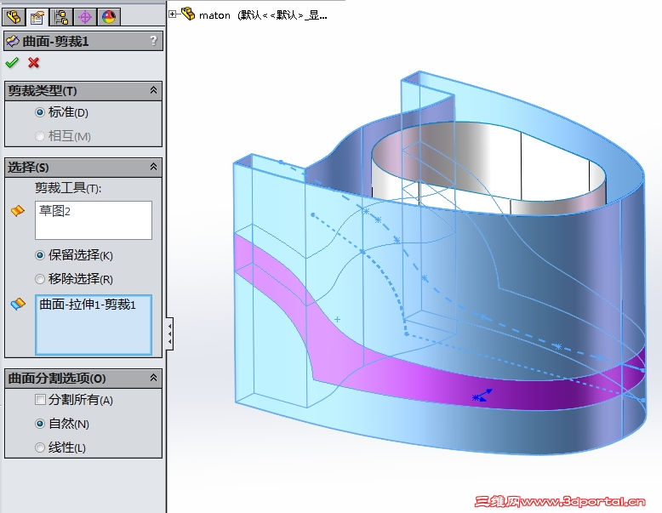The width and height of the screenshot is (662, 513).
Task: Switch to the PropertyManager tab
Action: (37, 17)
